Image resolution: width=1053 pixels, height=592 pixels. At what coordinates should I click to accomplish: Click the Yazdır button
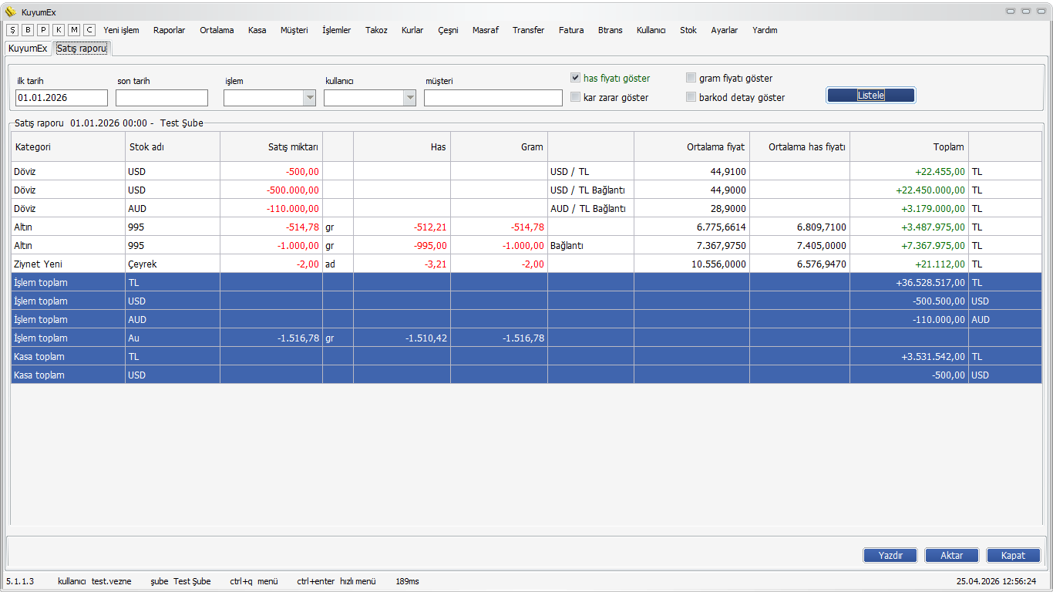tap(890, 555)
